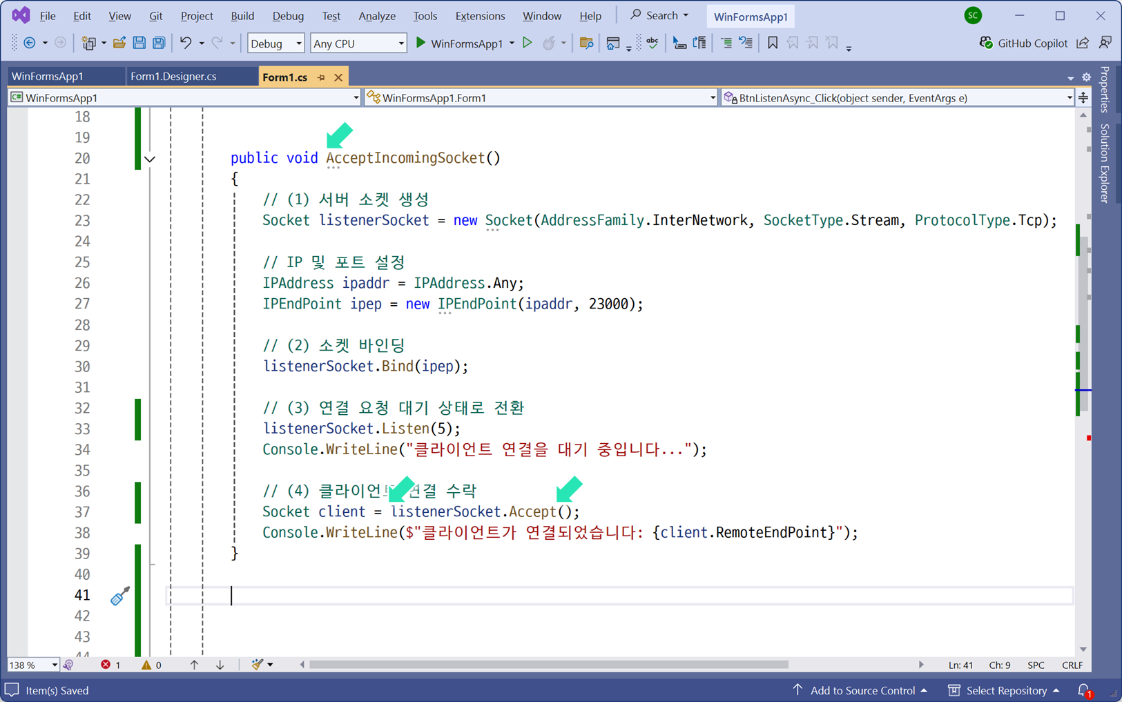Click the CRLF line ending indicator
This screenshot has width=1122, height=702.
click(x=1072, y=665)
